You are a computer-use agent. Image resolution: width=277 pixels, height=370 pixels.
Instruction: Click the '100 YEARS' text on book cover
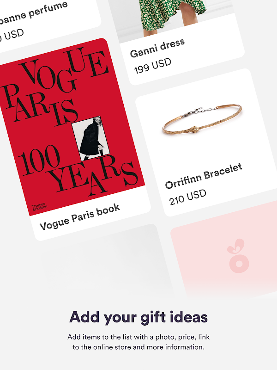[x=78, y=170]
